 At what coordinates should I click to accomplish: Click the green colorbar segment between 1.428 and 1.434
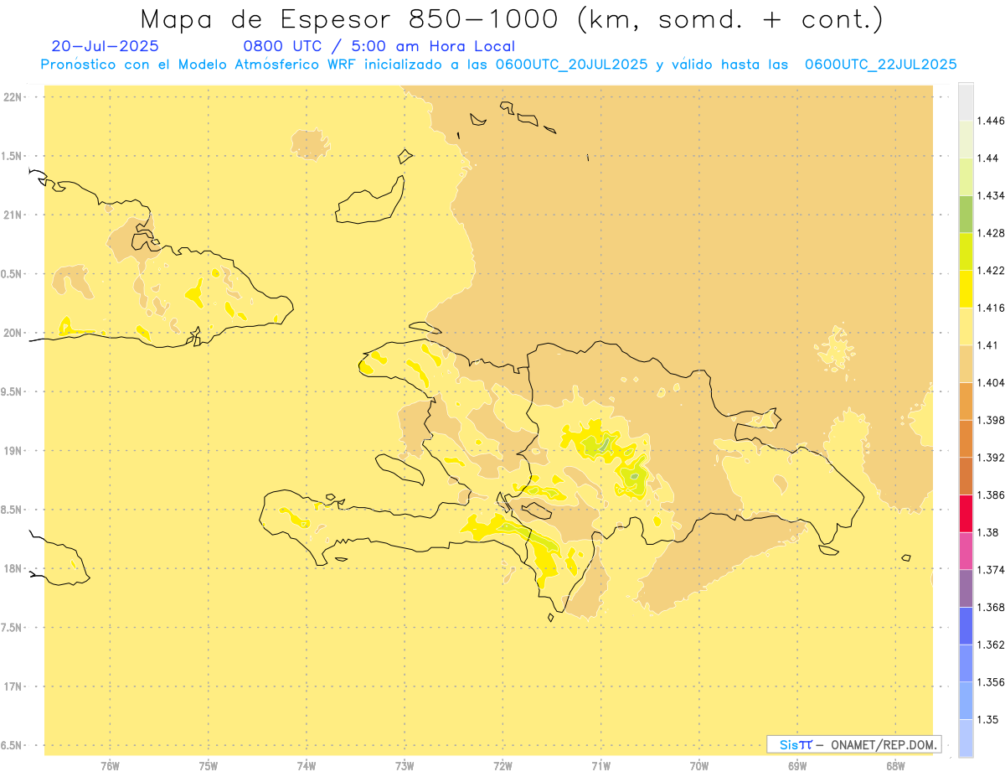coord(966,214)
